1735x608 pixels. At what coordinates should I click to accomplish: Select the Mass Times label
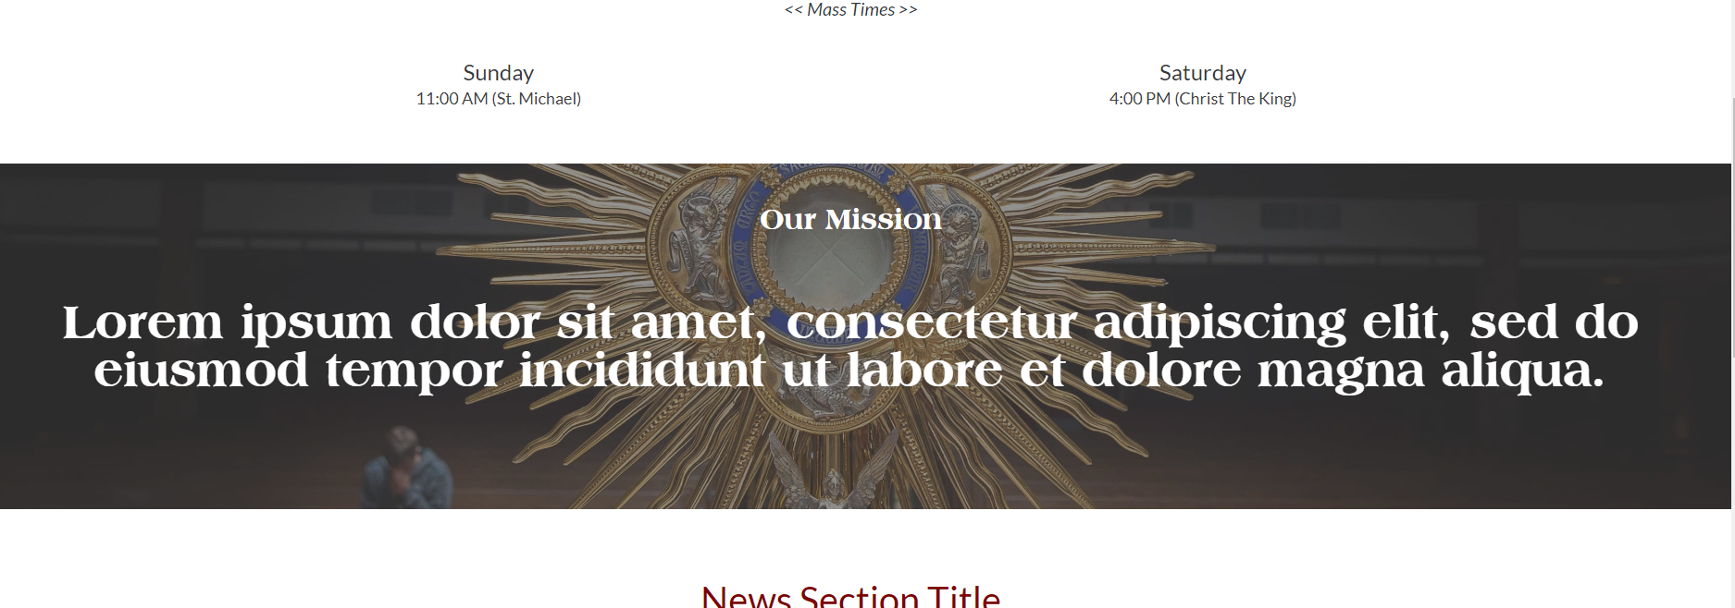(x=850, y=10)
